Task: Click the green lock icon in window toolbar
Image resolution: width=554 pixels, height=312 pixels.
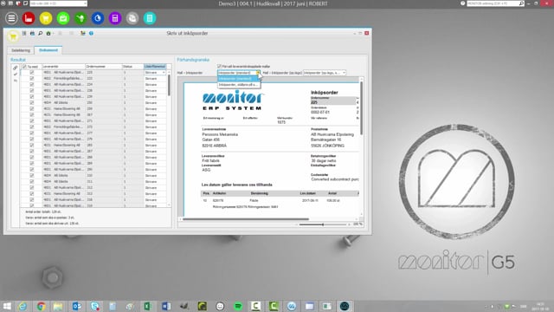Action: pyautogui.click(x=48, y=33)
